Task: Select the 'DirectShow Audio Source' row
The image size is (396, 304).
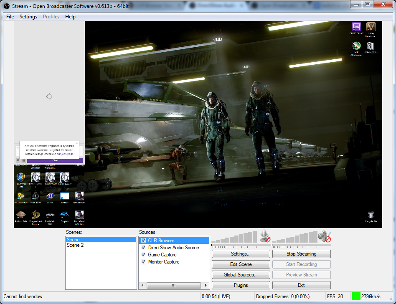Action: [174, 248]
